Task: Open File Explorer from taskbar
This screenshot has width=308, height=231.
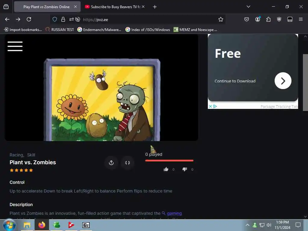Action: [27, 225]
